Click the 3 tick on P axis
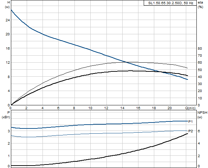 pyautogui.click(x=9, y=131)
